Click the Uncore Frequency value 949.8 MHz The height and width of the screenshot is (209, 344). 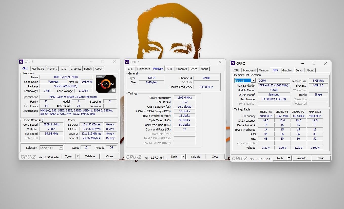click(206, 87)
